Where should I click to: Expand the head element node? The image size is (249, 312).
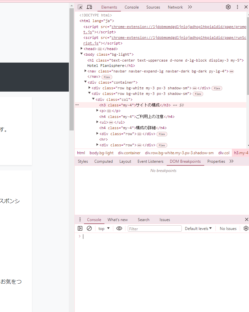[x=82, y=48]
